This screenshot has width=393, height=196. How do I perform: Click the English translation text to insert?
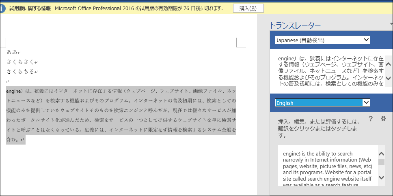click(x=327, y=169)
